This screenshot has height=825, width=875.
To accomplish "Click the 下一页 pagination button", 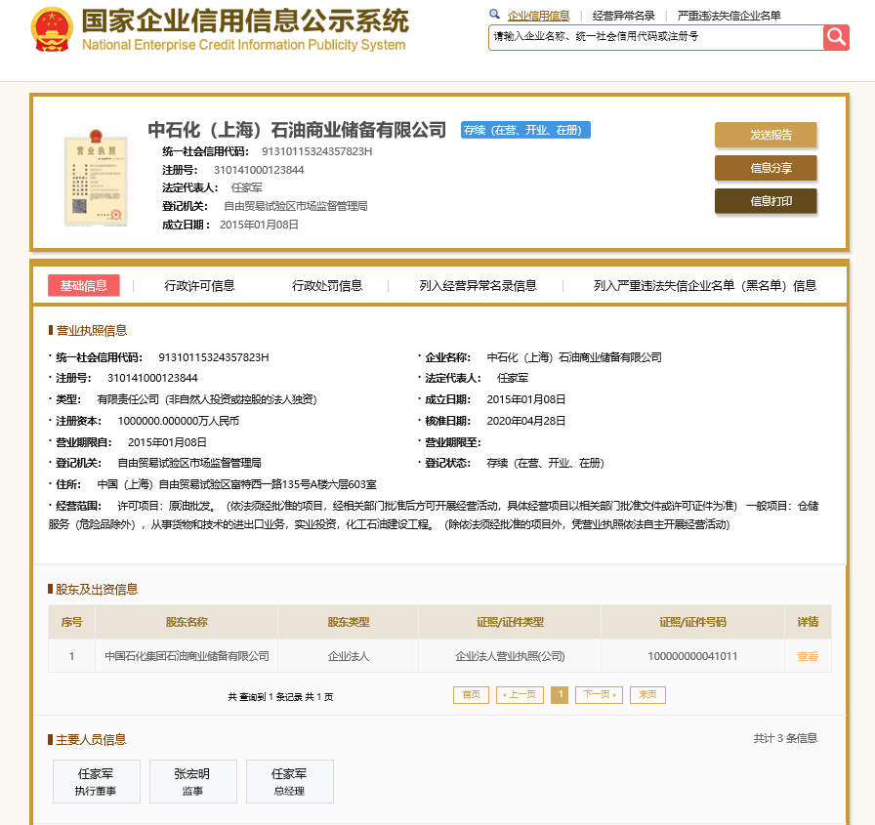I will click(599, 694).
